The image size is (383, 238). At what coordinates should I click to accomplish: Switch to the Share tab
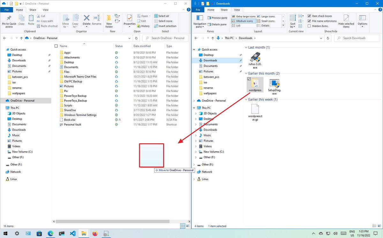pos(33,10)
